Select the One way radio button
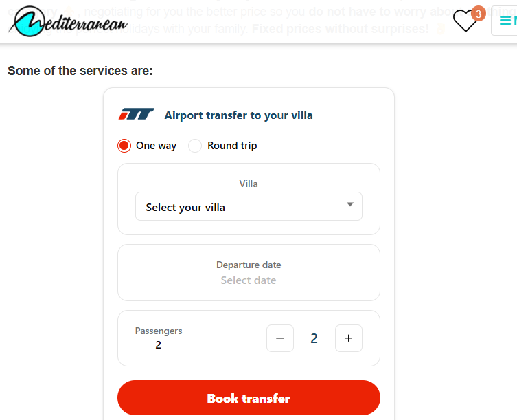The height and width of the screenshot is (420, 517). 124,146
